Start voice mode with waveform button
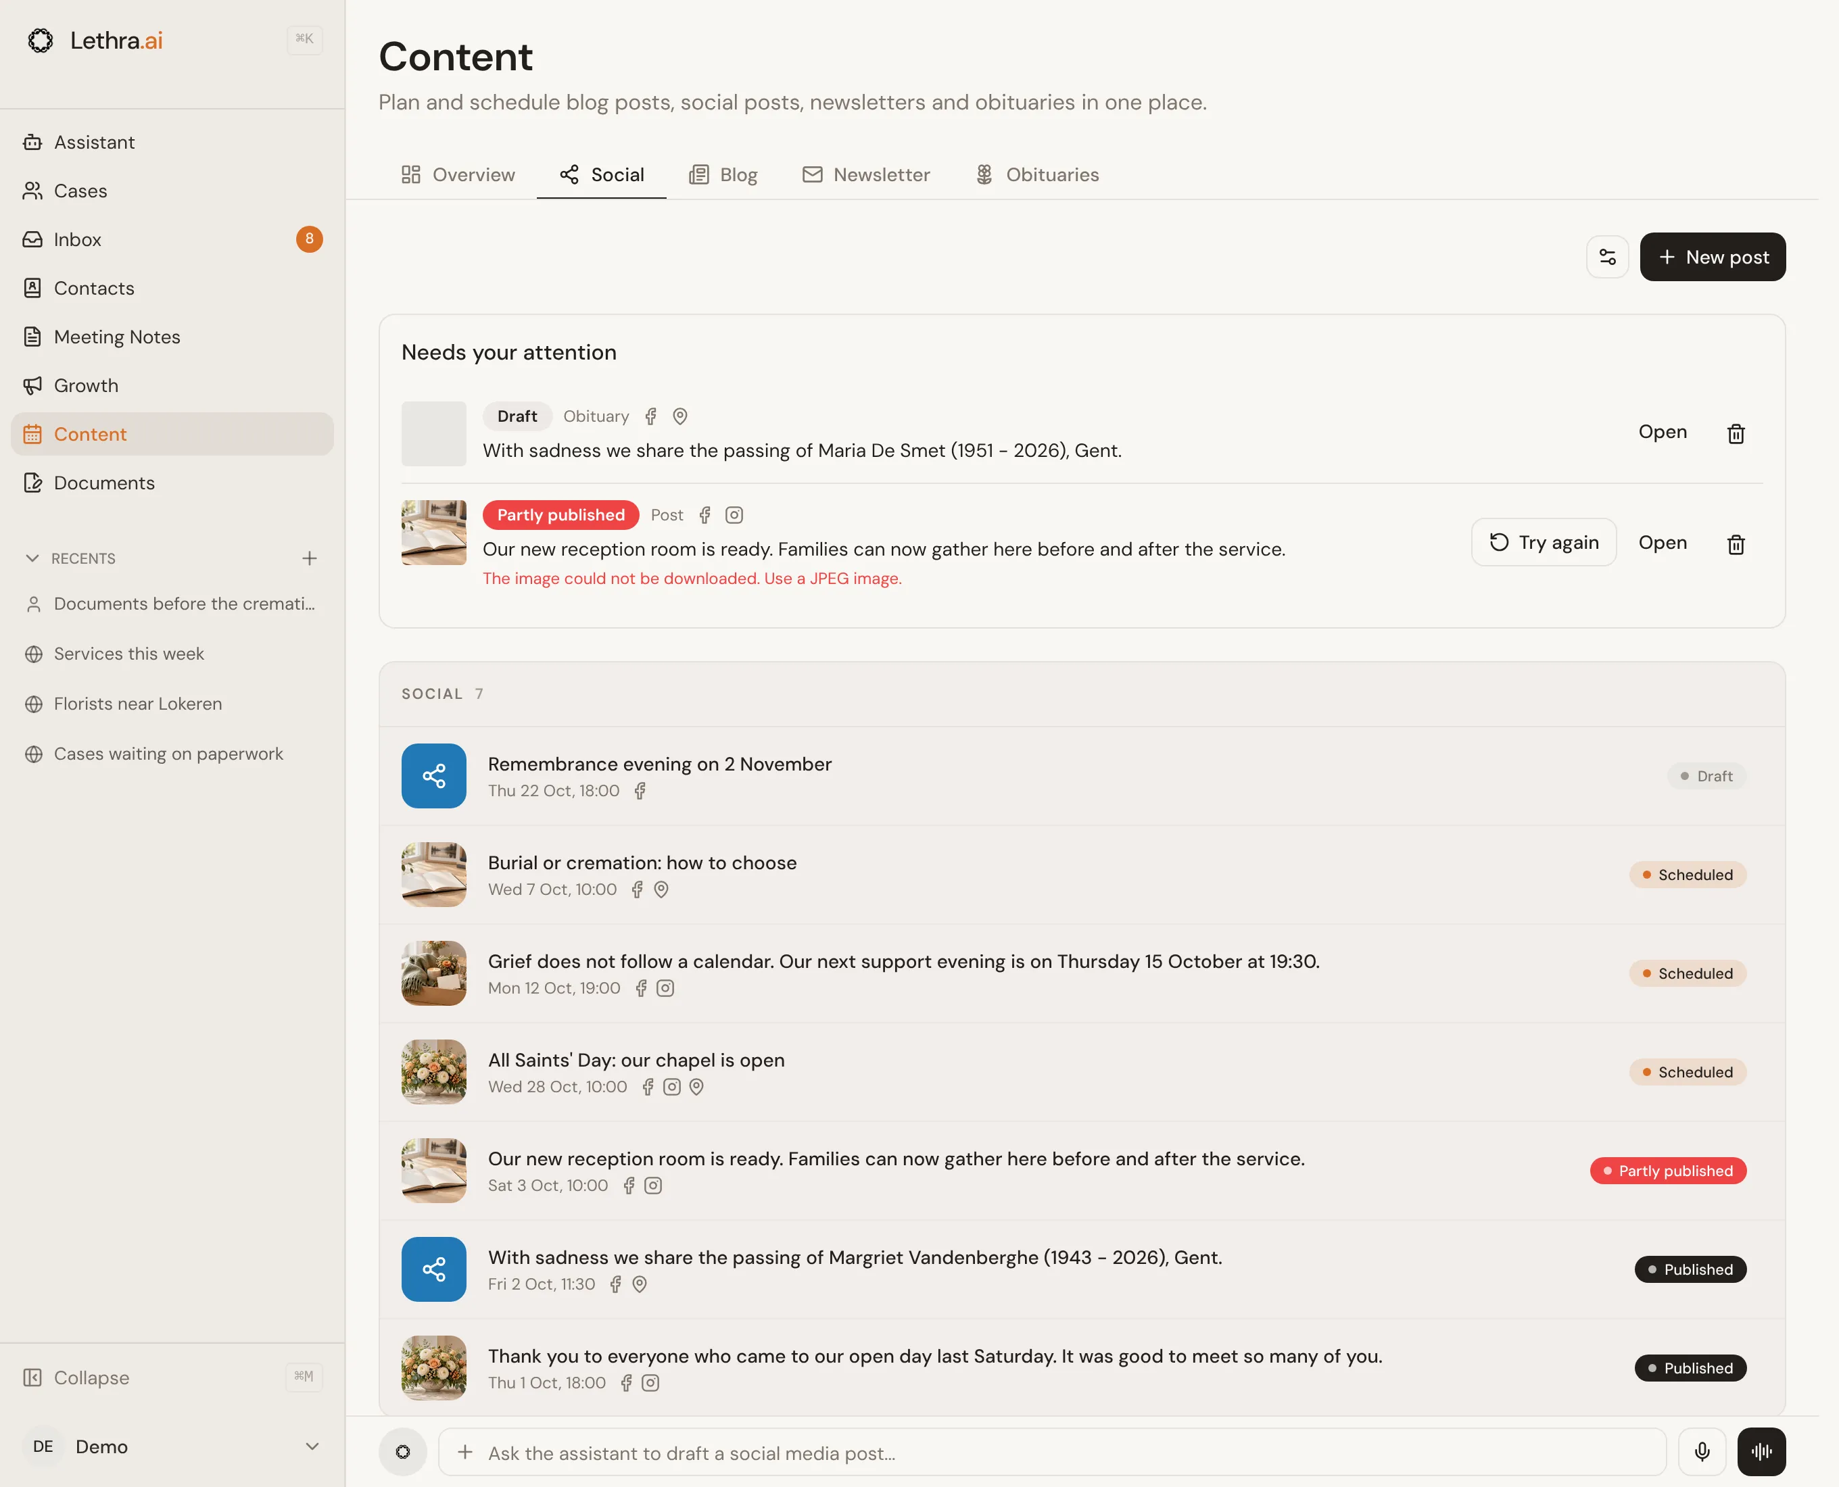The height and width of the screenshot is (1487, 1839). click(1761, 1451)
